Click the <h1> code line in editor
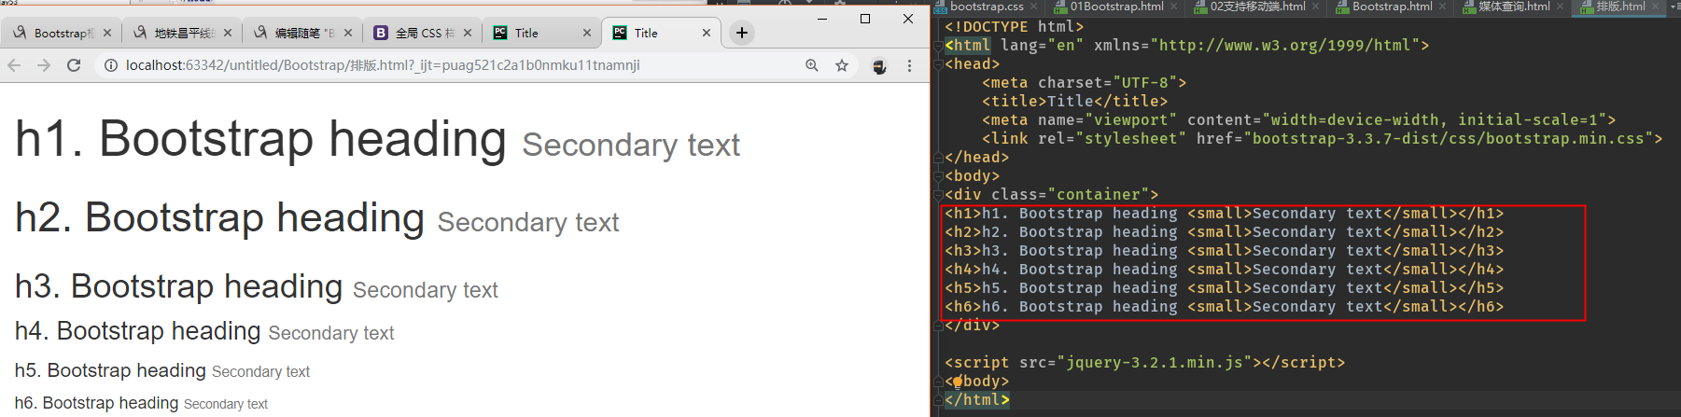 click(x=1224, y=214)
